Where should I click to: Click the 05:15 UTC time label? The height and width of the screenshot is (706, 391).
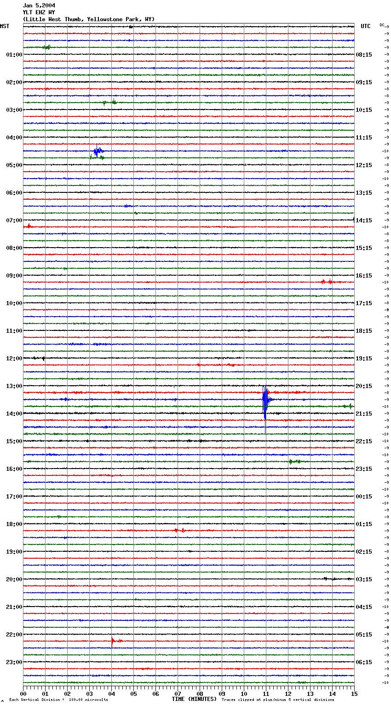click(364, 635)
